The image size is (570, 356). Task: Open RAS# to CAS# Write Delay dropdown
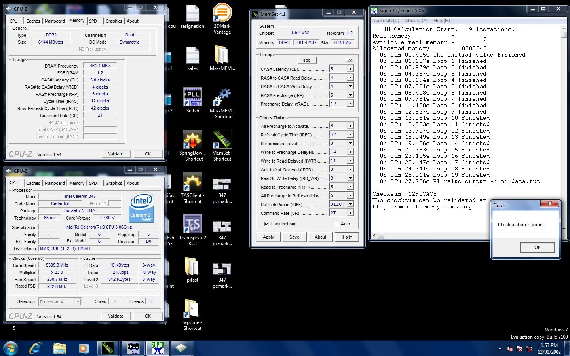[350, 86]
